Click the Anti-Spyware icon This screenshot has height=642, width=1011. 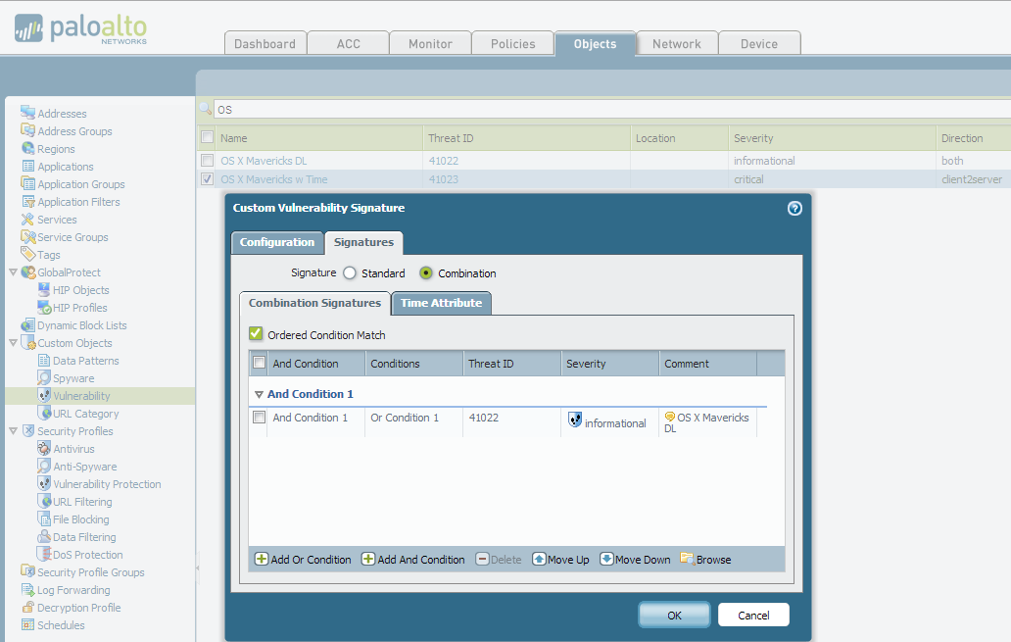tap(44, 466)
